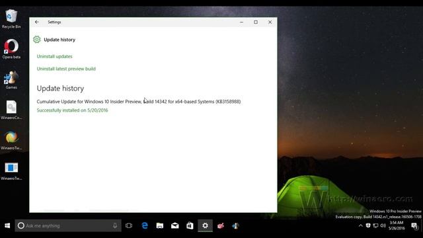Click 'Successfully installed on 5/20/2016' link
Image resolution: width=423 pixels, height=238 pixels.
(72, 110)
